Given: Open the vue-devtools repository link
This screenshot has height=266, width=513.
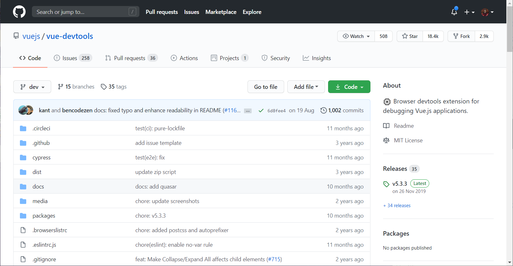Looking at the screenshot, I should (70, 36).
